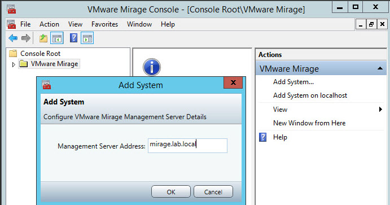The width and height of the screenshot is (390, 205).
Task: Open the Favorites menu
Action: (104, 24)
